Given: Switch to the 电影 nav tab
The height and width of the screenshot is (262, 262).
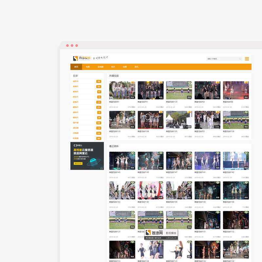Looking at the screenshot, I should point(88,67).
